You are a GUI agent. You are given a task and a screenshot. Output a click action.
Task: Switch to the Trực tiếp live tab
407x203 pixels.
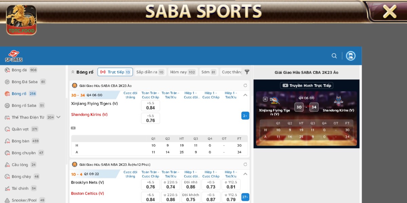(x=115, y=72)
